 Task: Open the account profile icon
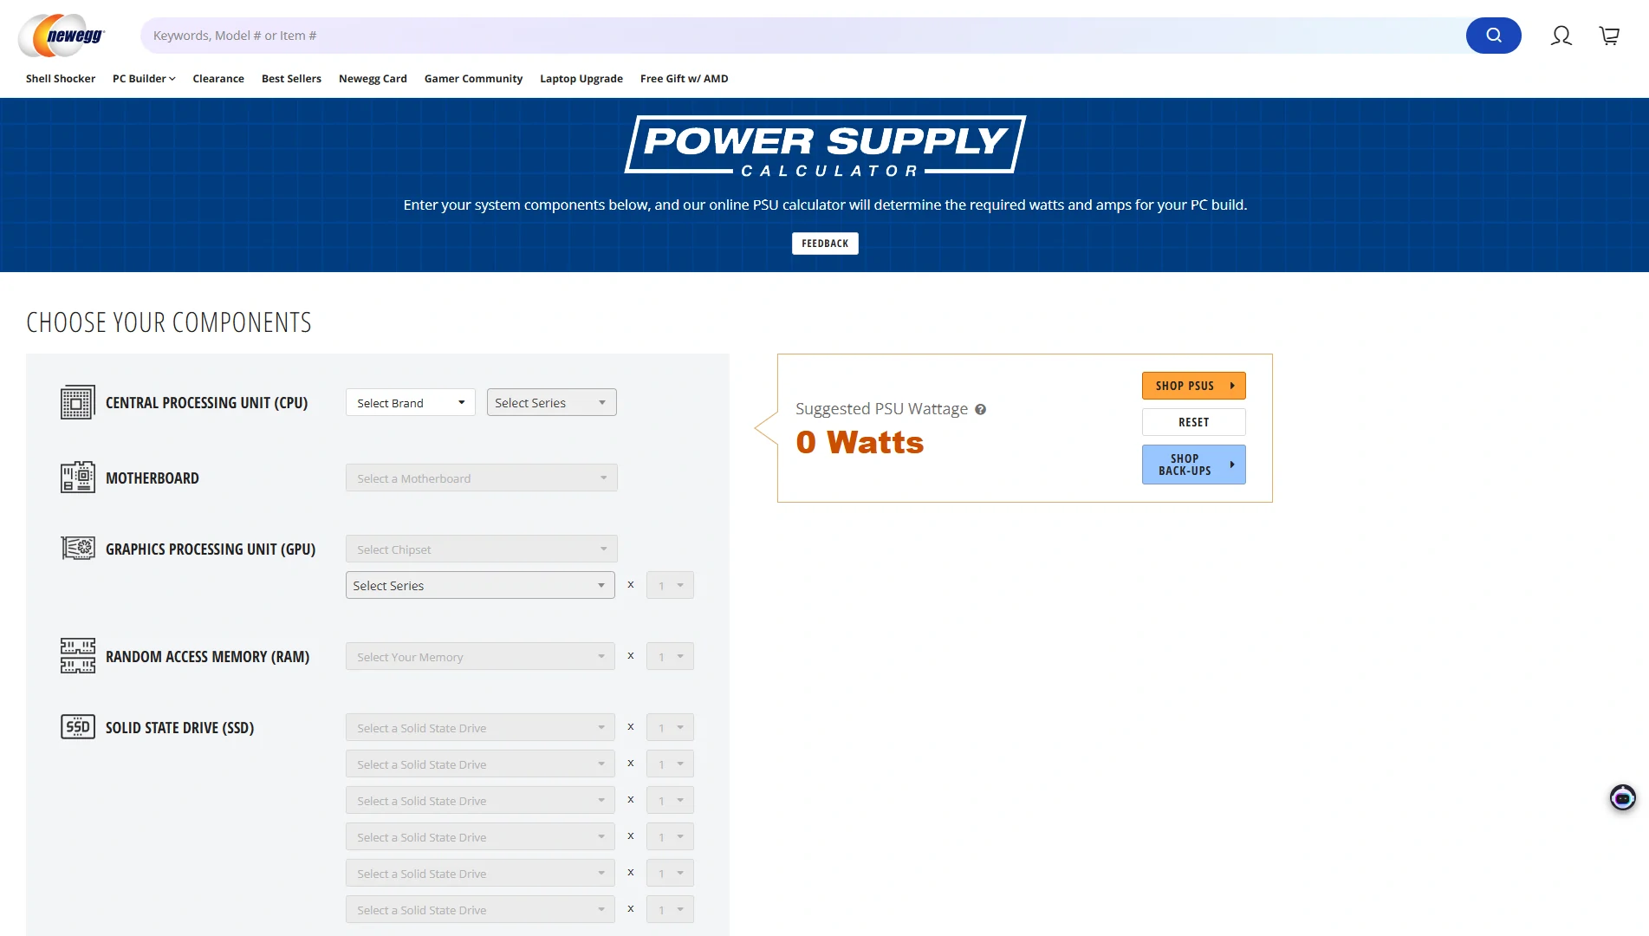pos(1561,36)
